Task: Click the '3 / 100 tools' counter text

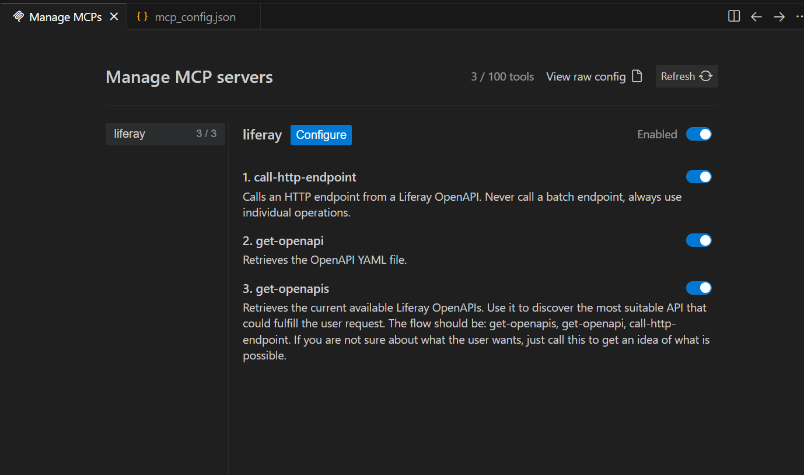Action: coord(502,76)
